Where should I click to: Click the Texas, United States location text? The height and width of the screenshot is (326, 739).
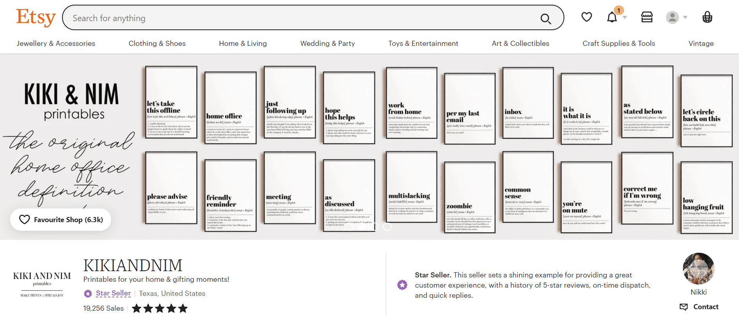[172, 293]
